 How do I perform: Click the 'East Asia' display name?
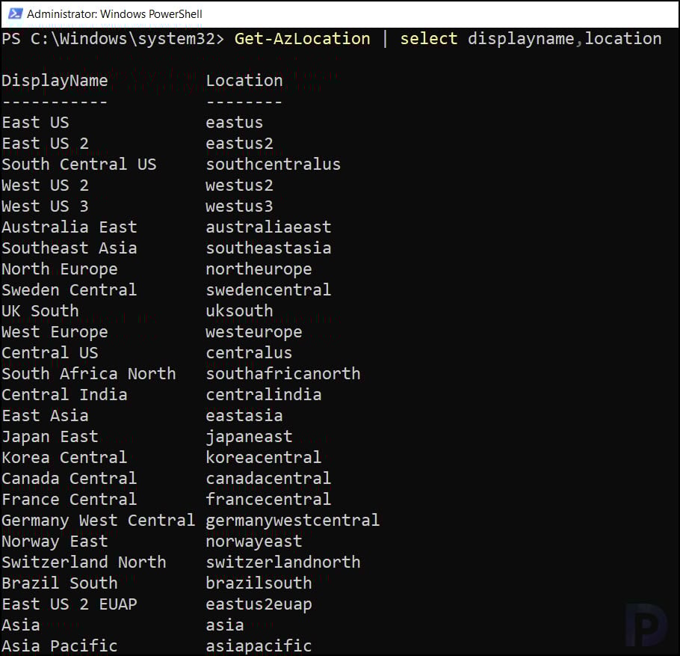(x=45, y=415)
